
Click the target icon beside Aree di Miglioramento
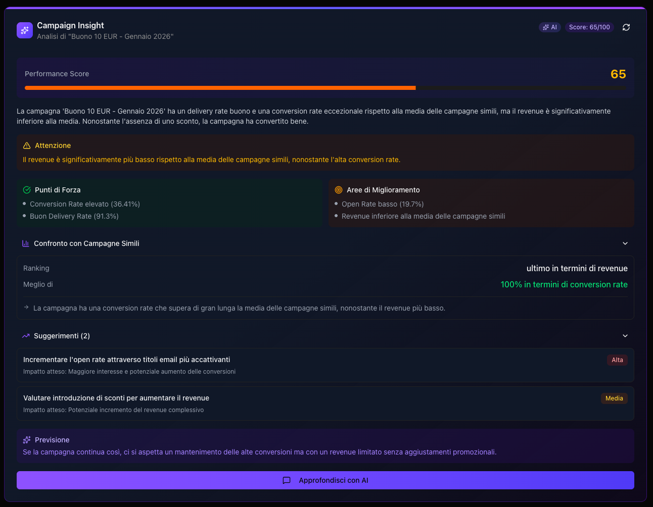338,190
